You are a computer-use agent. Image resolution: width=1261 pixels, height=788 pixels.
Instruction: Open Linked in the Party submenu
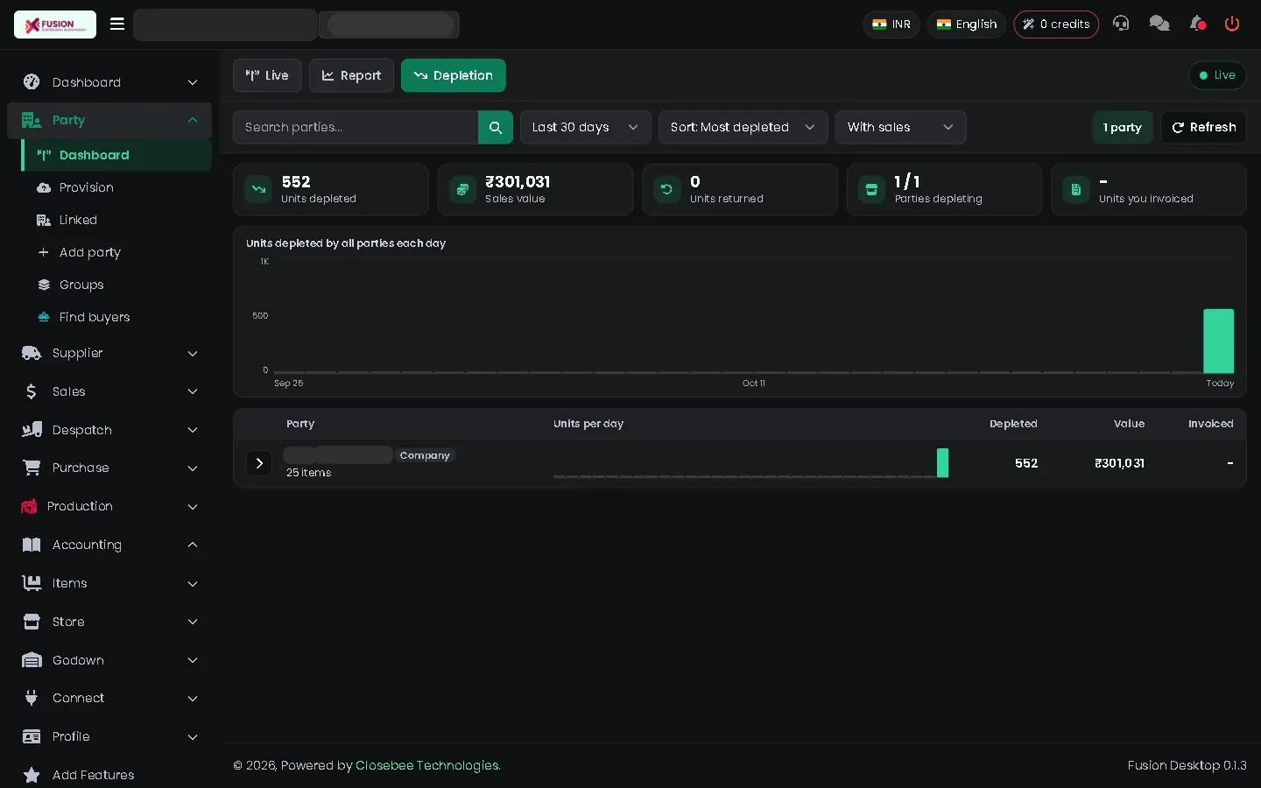point(116,220)
